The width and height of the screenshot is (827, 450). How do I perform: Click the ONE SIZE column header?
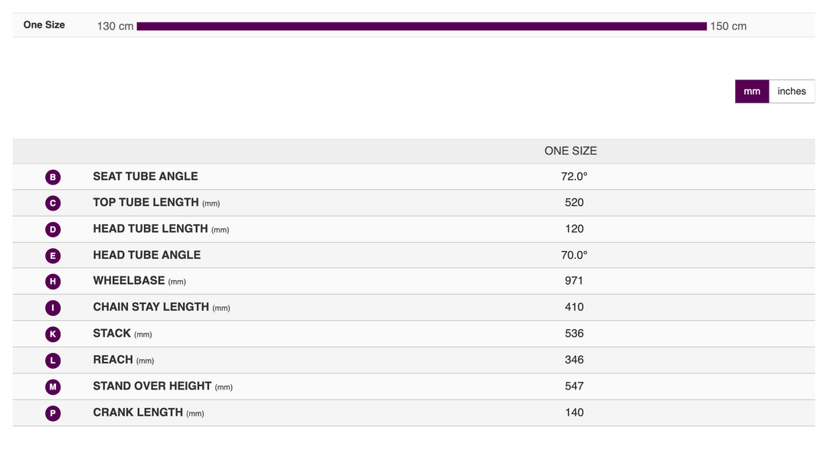(570, 151)
